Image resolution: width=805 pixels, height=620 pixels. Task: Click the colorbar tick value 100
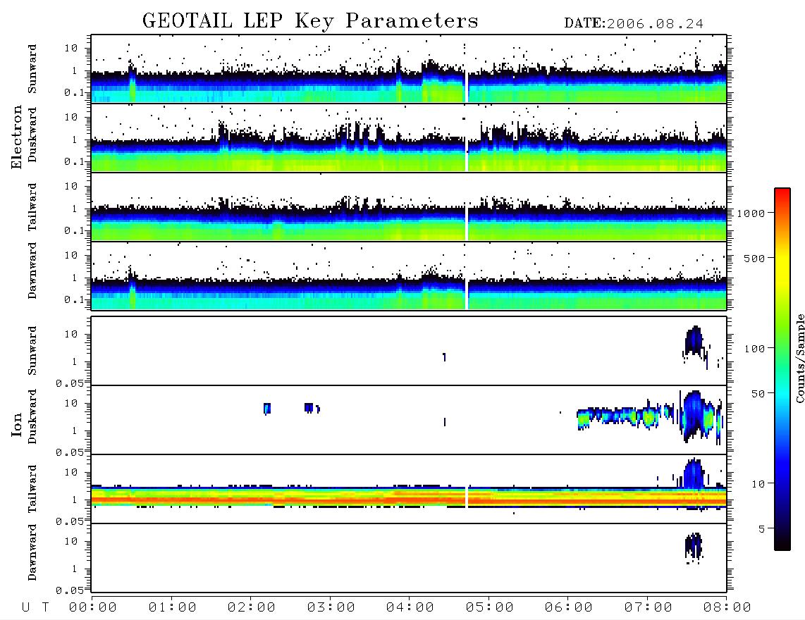[x=754, y=349]
